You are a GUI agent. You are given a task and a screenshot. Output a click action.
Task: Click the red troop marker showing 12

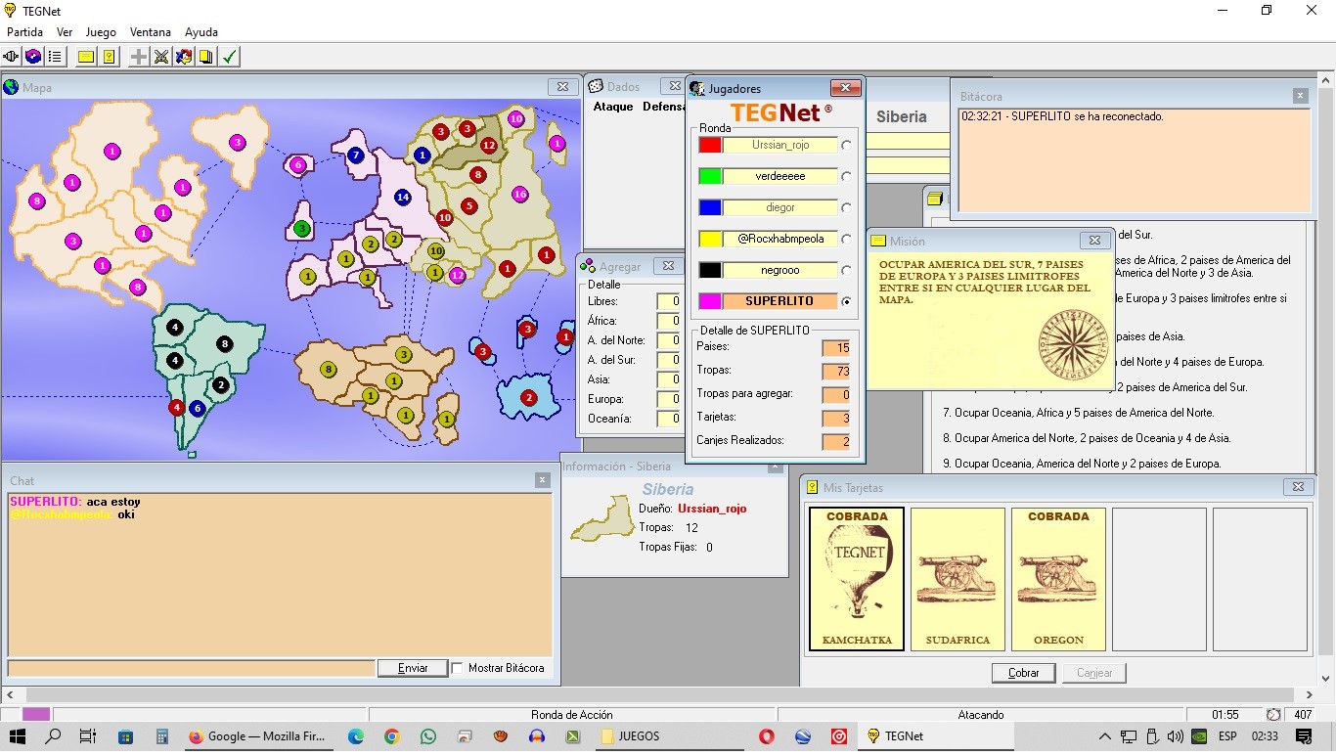(489, 145)
